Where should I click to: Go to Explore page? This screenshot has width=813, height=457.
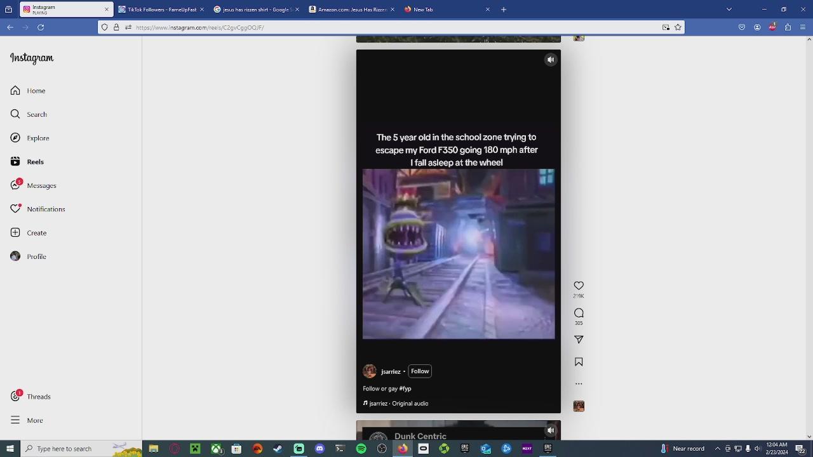point(30,138)
